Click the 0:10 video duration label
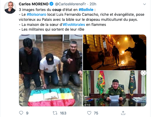Screen dimensions: 153x117 87,105
